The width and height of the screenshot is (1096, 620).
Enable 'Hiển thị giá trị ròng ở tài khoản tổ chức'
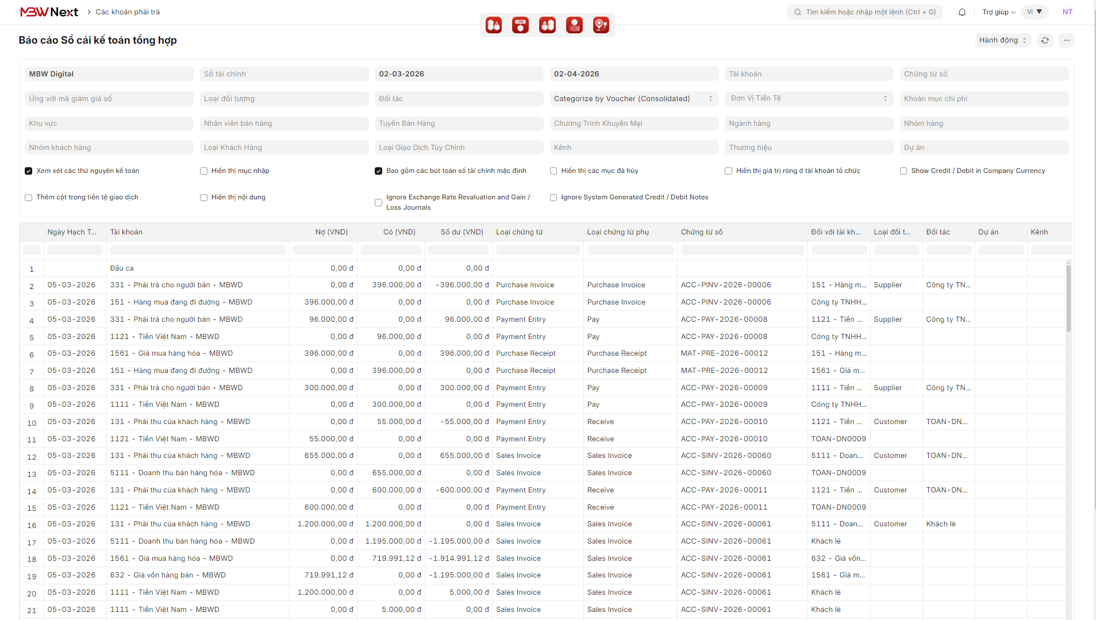(x=728, y=171)
